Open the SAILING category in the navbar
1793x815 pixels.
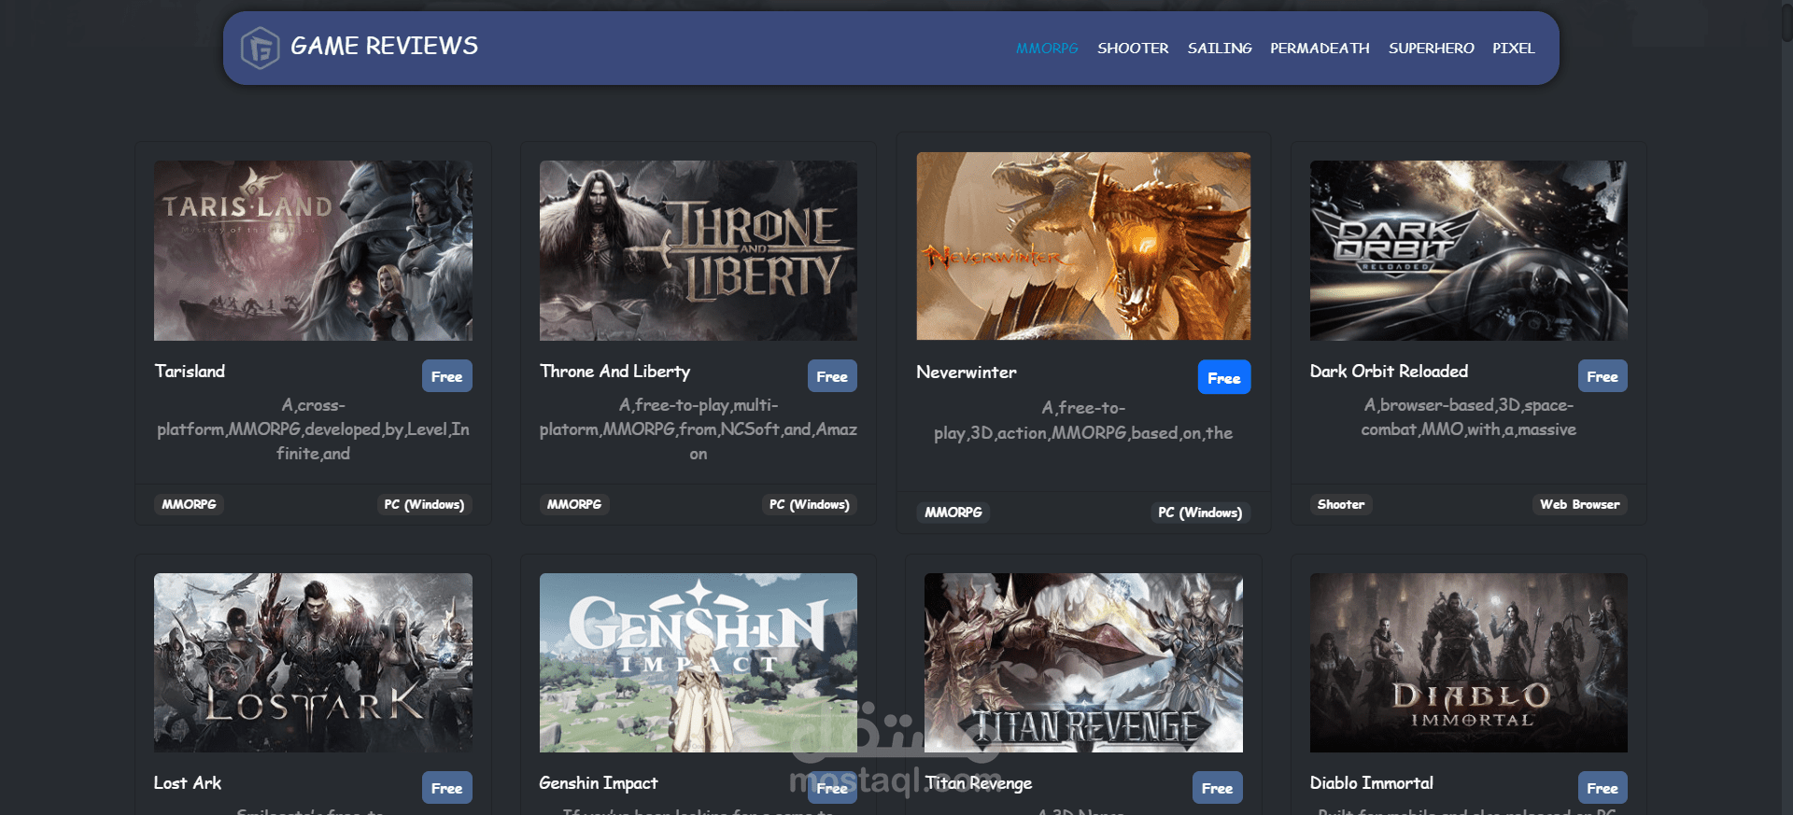point(1220,48)
